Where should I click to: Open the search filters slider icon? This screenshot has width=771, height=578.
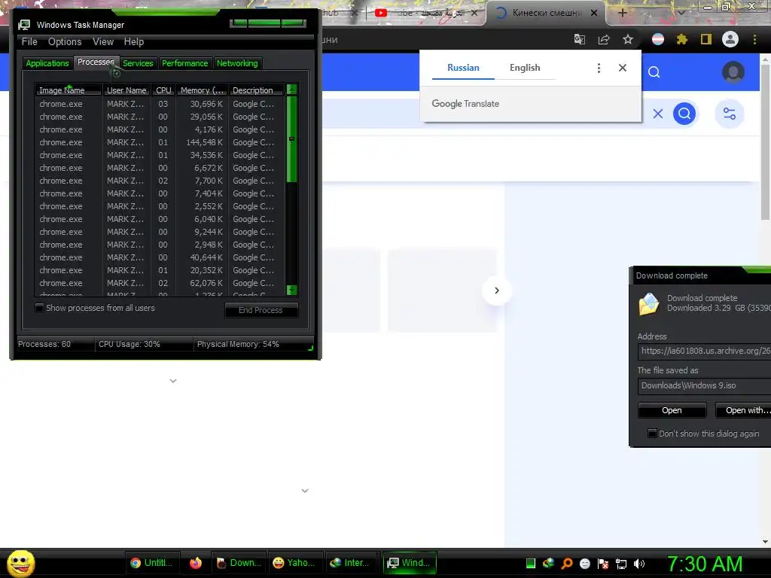(730, 114)
